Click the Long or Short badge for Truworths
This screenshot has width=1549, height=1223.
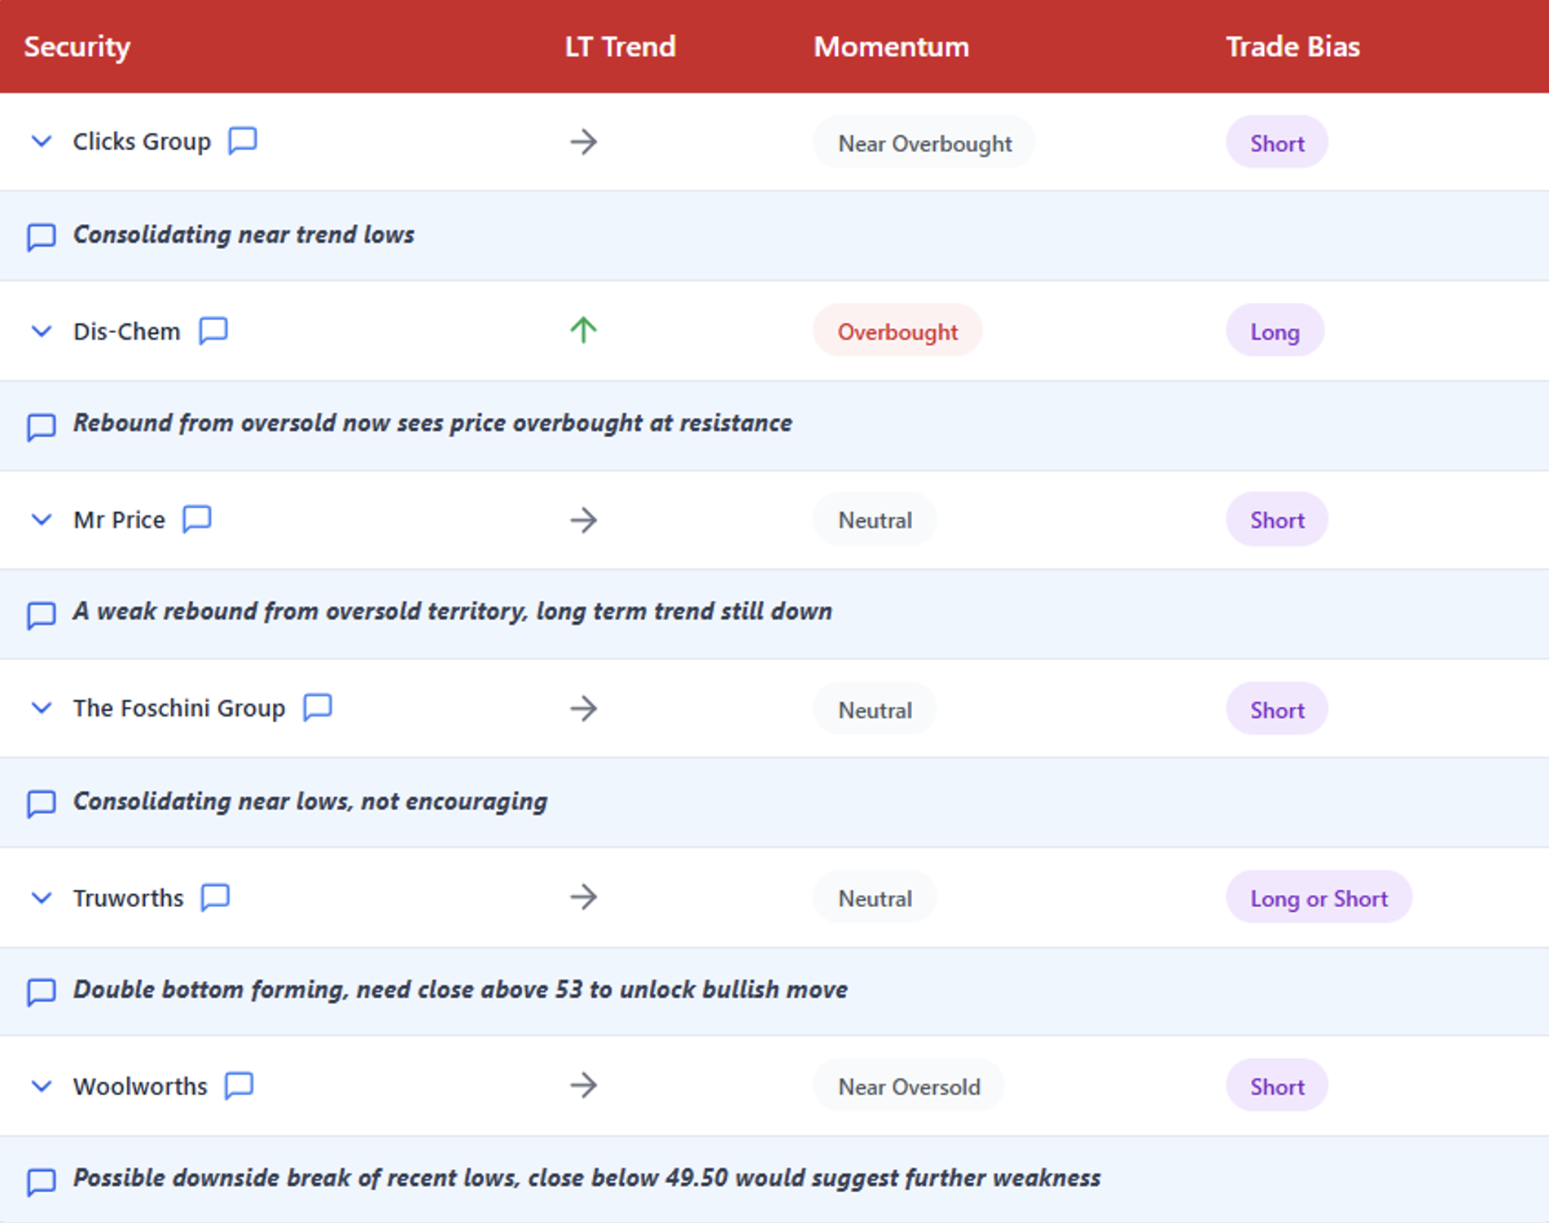click(x=1319, y=898)
